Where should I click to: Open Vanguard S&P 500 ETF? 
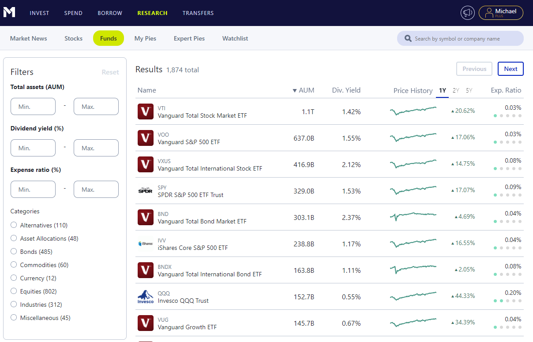pos(189,142)
